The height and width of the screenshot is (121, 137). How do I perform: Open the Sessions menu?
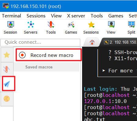coord(36,16)
